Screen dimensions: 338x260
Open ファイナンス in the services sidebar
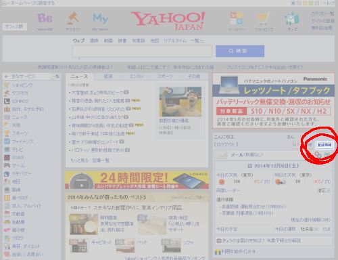[x=22, y=142]
